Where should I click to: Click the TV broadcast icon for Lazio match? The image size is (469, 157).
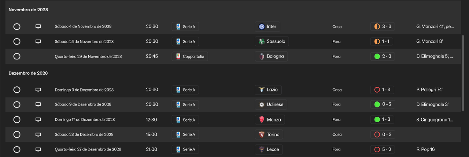pyautogui.click(x=38, y=90)
